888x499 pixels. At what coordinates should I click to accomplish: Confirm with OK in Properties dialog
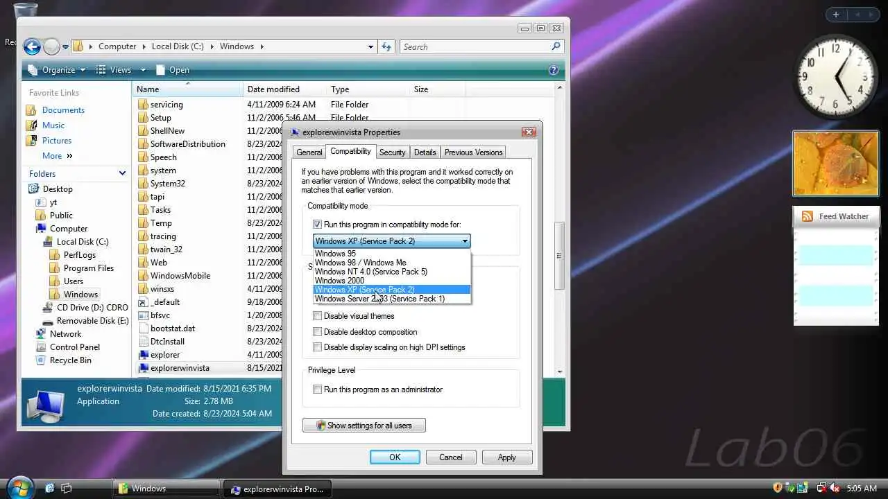395,457
